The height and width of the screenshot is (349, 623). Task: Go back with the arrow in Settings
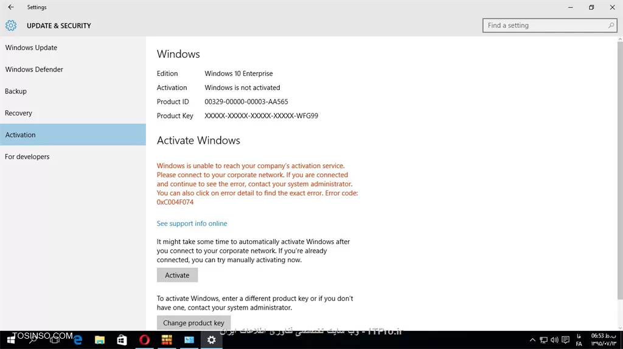(x=11, y=7)
